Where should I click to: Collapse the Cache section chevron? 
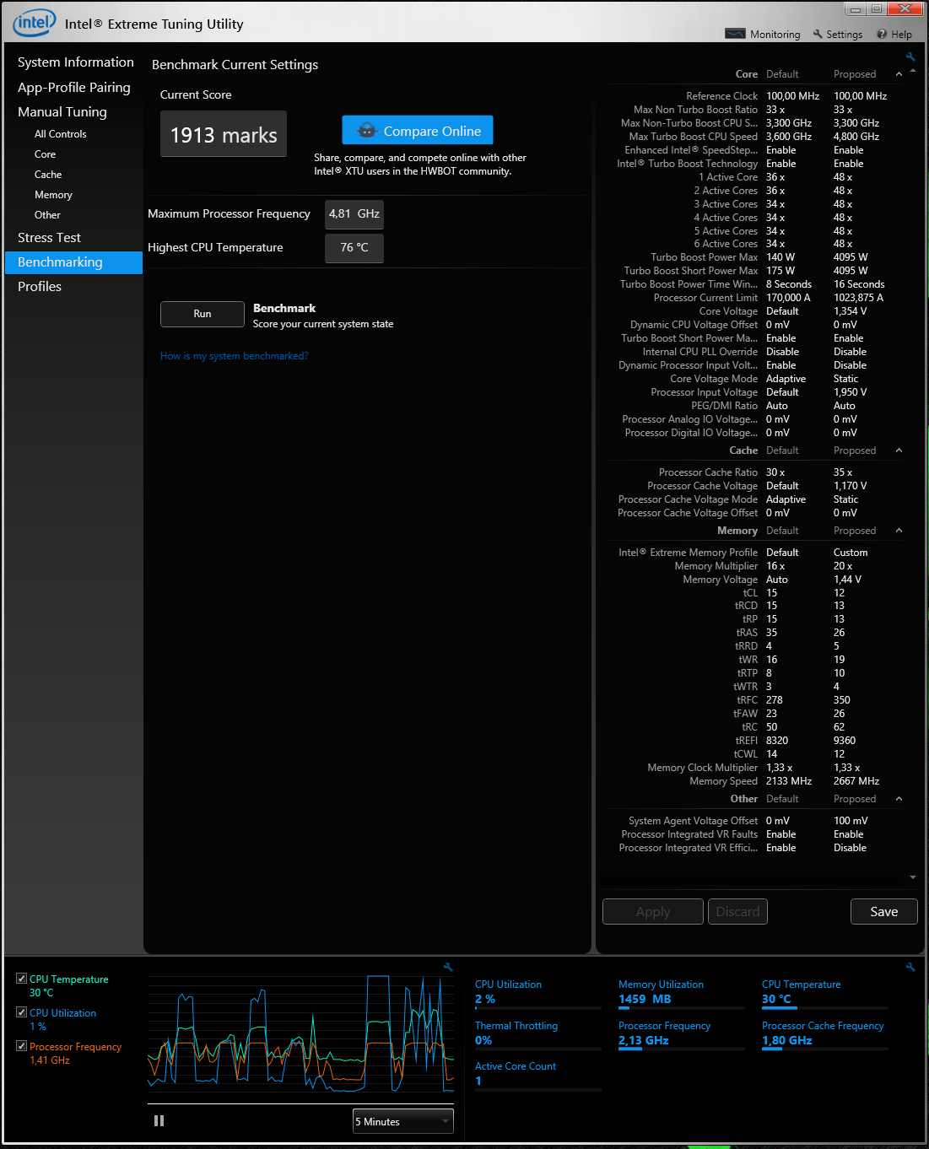pyautogui.click(x=899, y=450)
